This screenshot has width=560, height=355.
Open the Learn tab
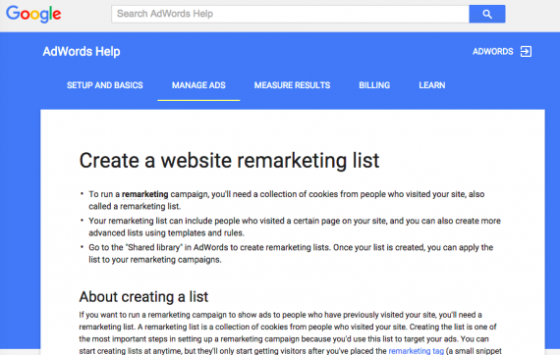click(431, 85)
